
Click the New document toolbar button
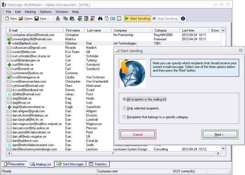(x=11, y=19)
